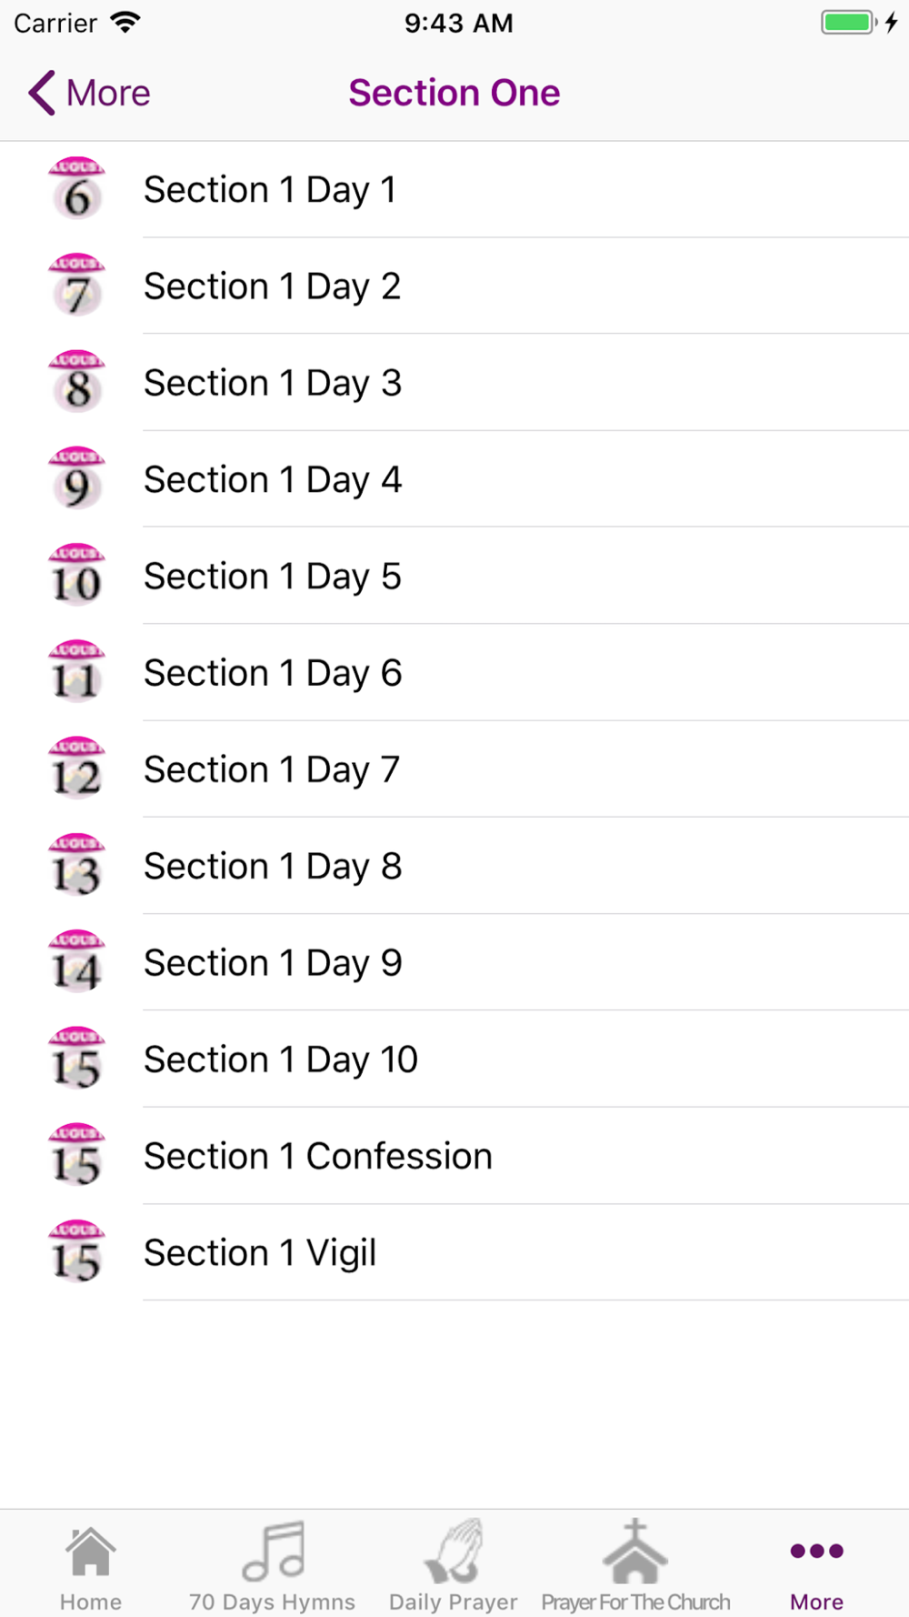This screenshot has height=1617, width=909.
Task: Open Section 1 Day 6
Action: click(x=454, y=673)
